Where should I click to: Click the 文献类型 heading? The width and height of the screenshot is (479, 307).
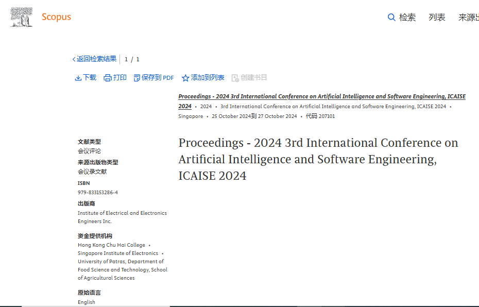click(89, 142)
